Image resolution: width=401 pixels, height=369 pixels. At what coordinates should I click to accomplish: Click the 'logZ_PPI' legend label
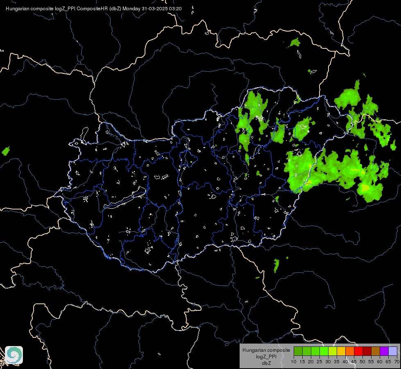click(266, 356)
